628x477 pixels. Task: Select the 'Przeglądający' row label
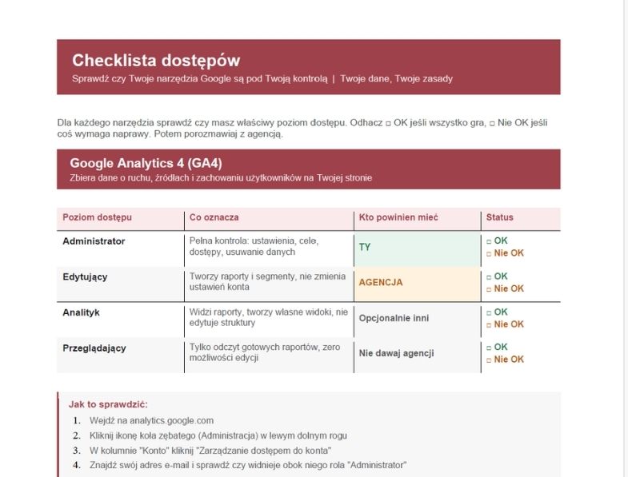point(94,348)
